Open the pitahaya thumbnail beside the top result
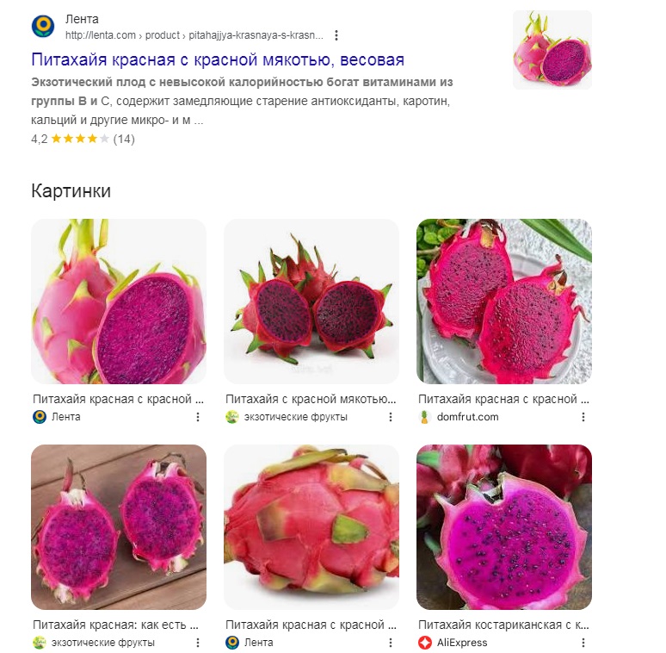The height and width of the screenshot is (653, 666). click(x=552, y=50)
